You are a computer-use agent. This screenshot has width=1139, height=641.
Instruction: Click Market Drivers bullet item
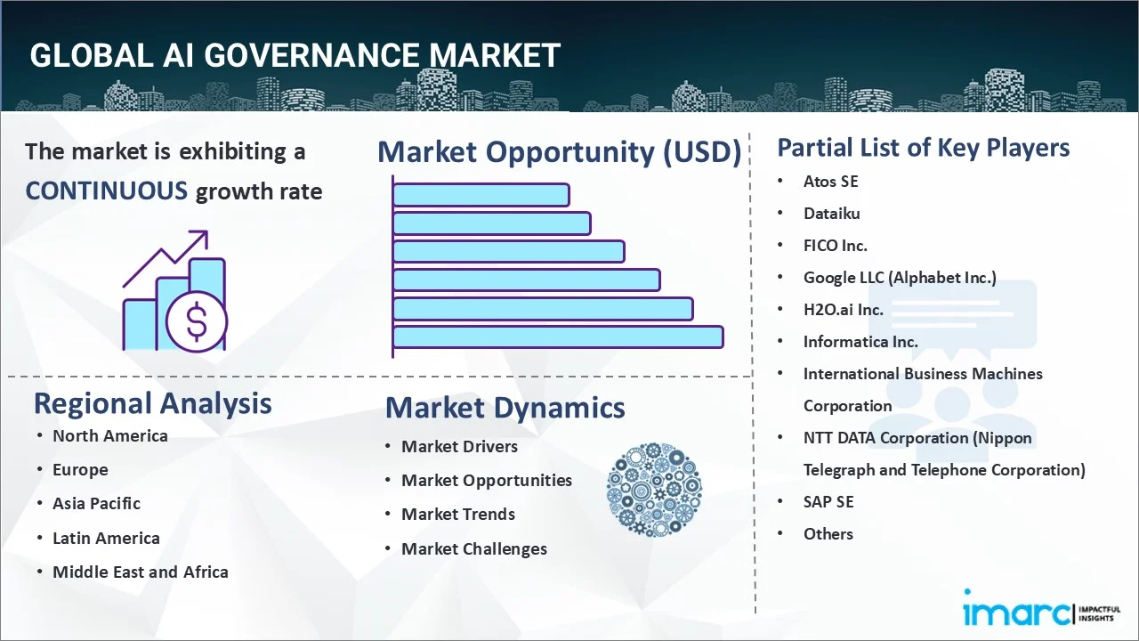(459, 446)
